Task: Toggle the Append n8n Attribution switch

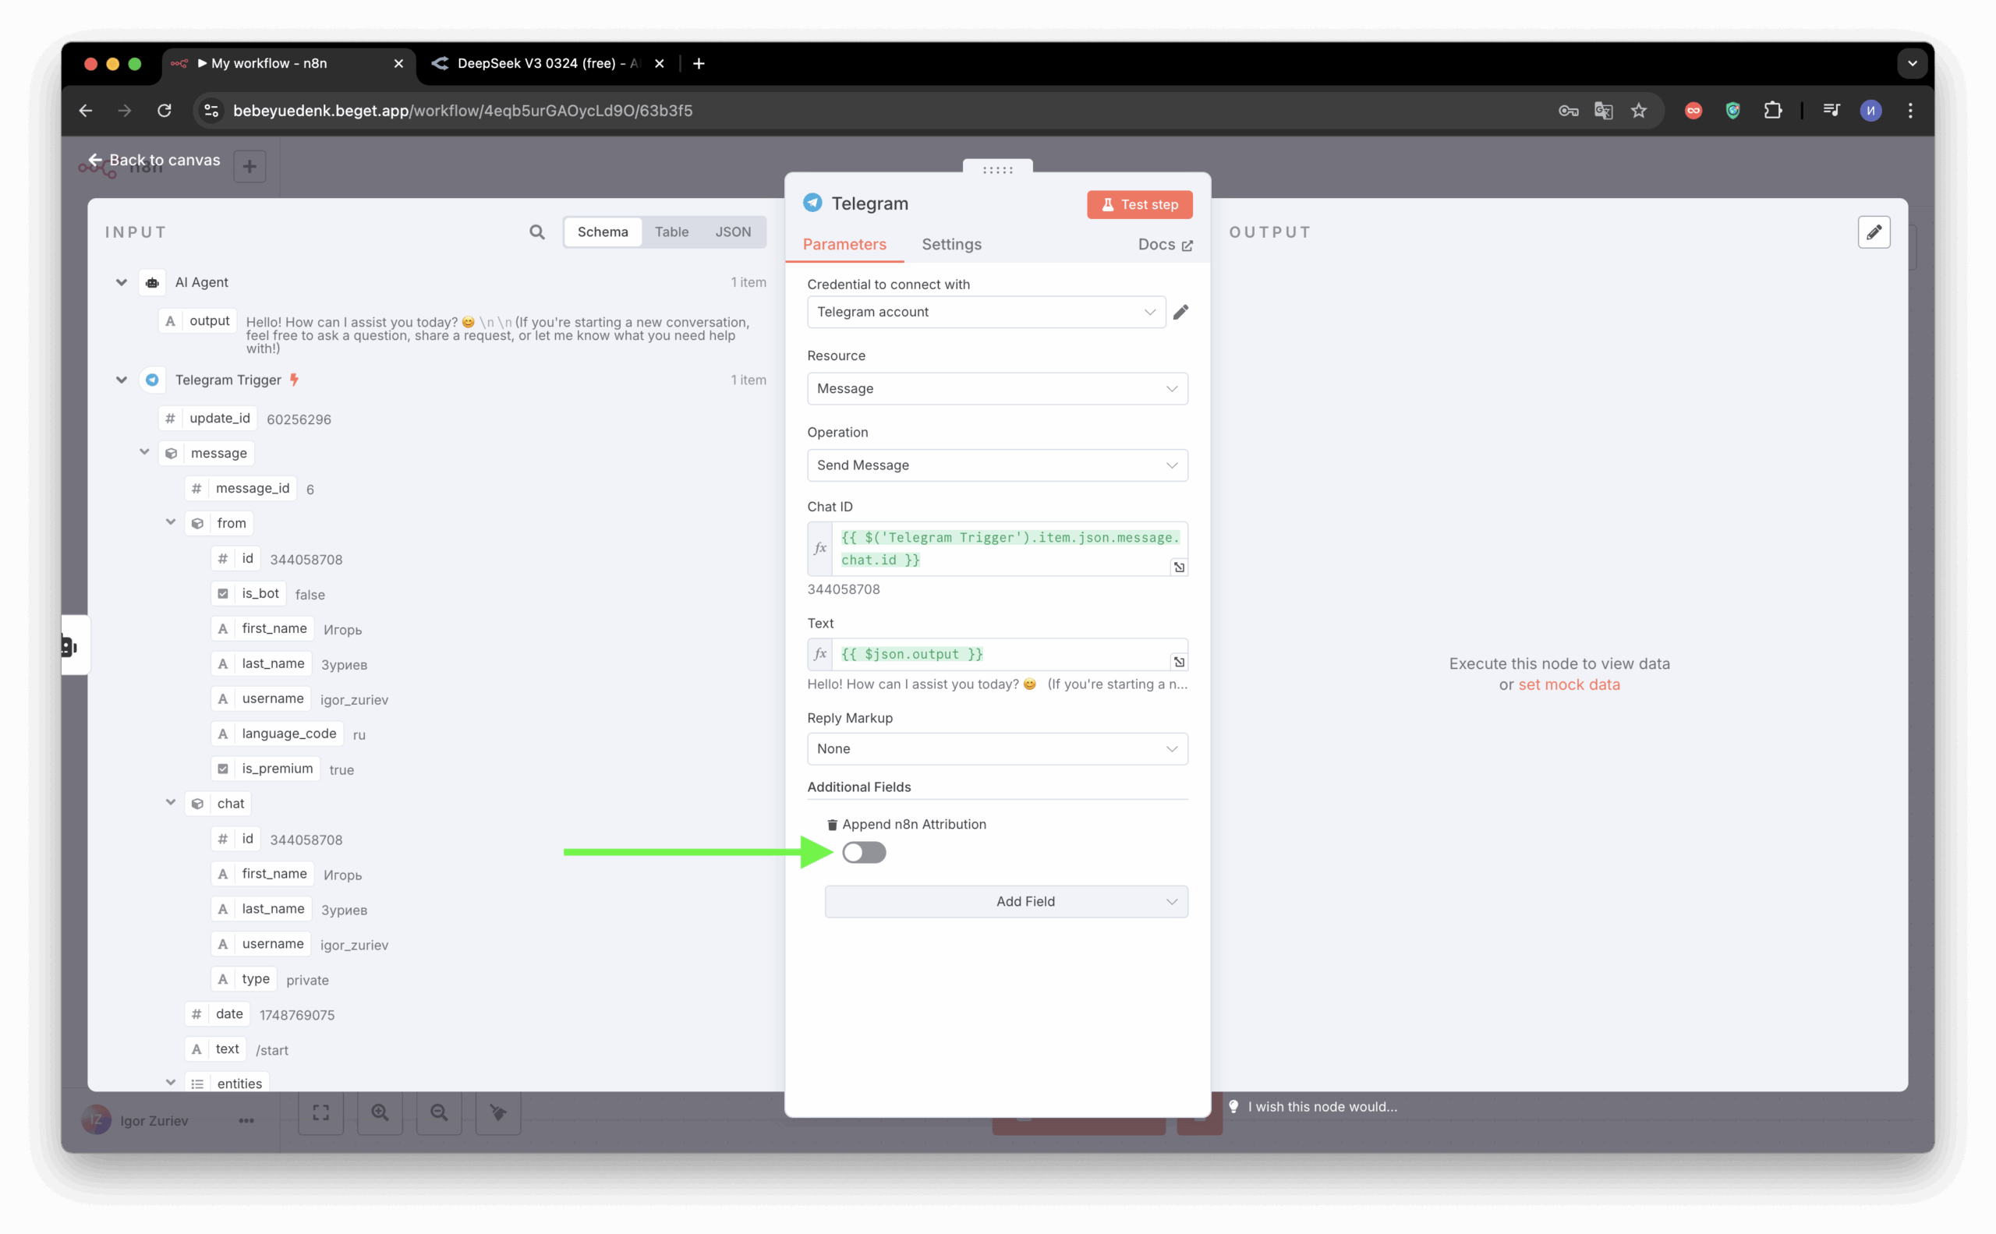Action: pos(864,852)
